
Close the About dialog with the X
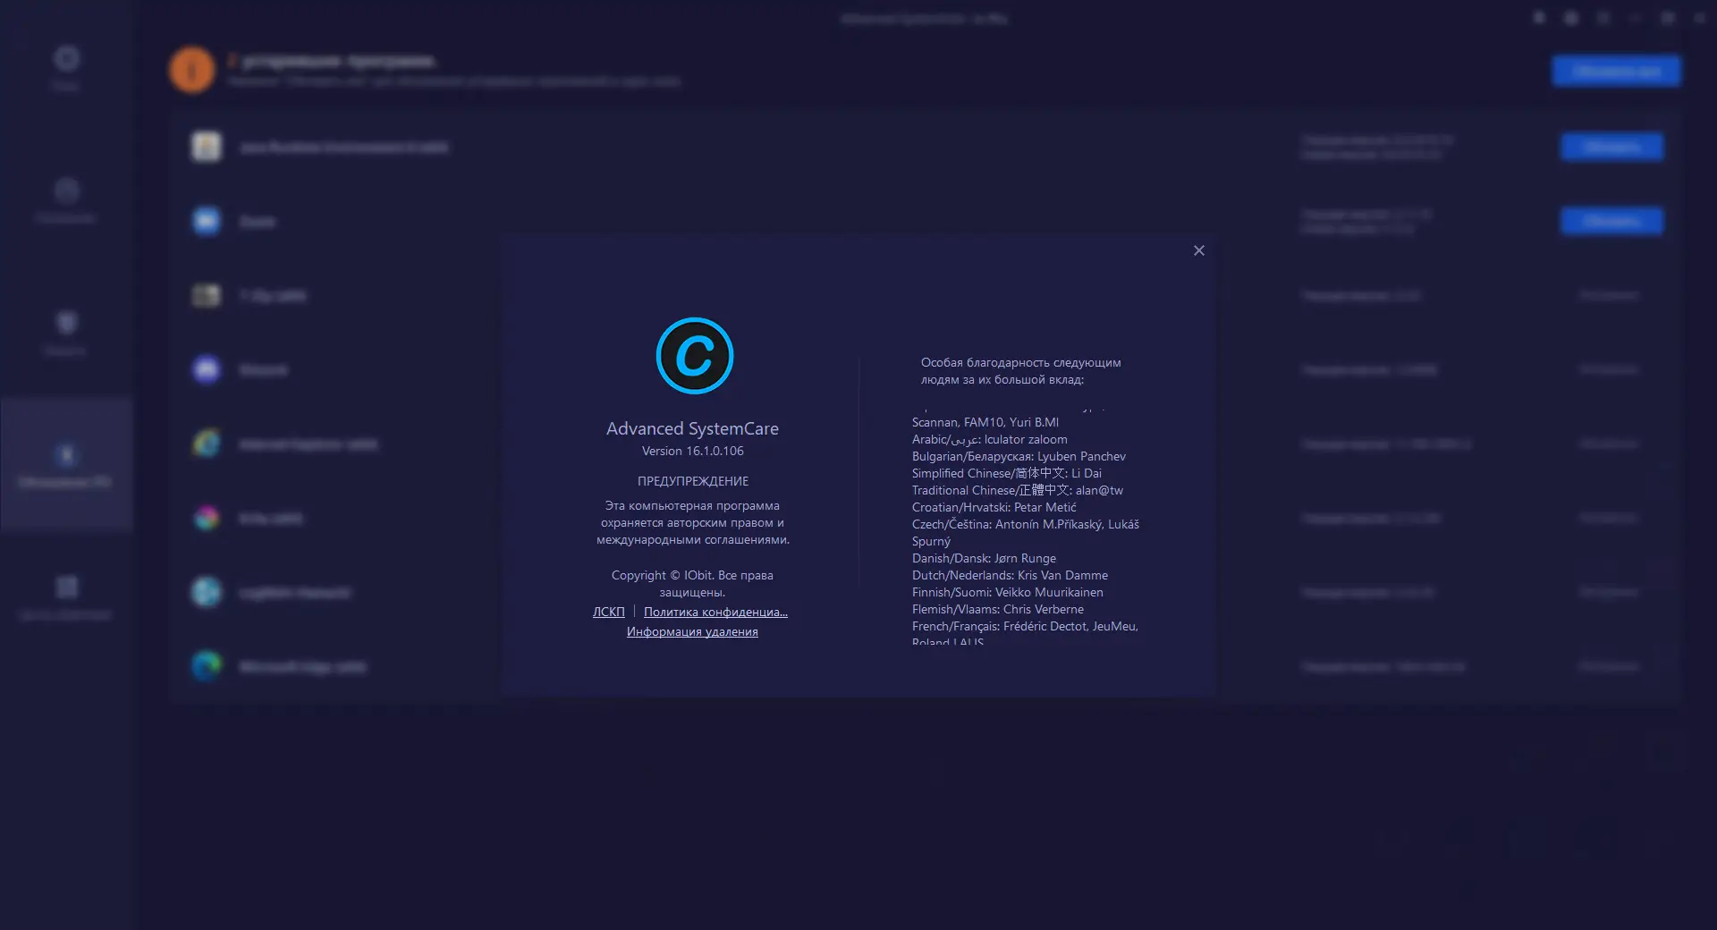coord(1199,250)
